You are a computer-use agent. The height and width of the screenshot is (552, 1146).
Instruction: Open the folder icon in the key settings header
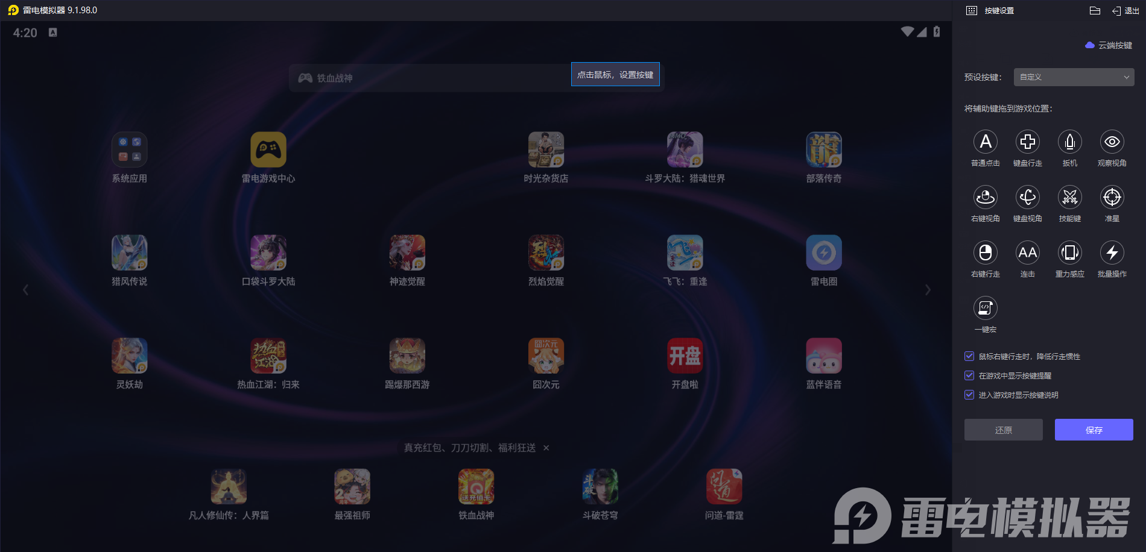(x=1095, y=10)
